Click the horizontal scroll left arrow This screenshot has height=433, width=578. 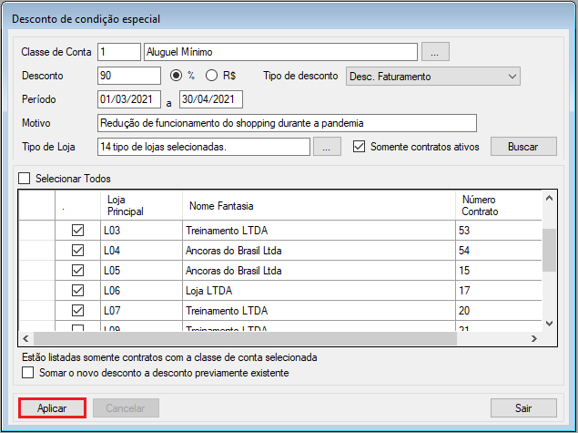point(25,338)
